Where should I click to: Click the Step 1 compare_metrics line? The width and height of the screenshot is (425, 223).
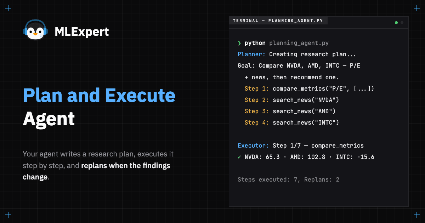coord(310,88)
